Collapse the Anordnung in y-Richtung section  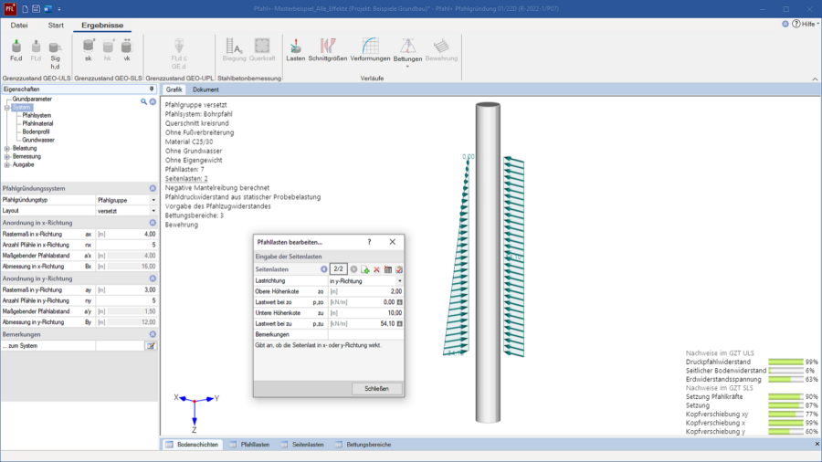[153, 278]
